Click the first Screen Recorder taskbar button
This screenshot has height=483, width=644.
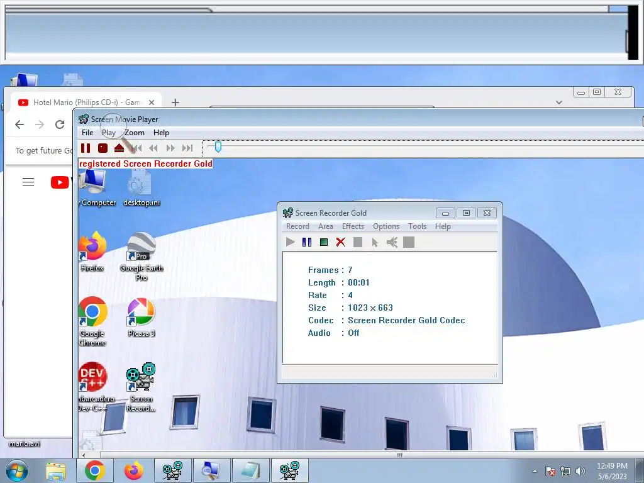[x=172, y=470]
